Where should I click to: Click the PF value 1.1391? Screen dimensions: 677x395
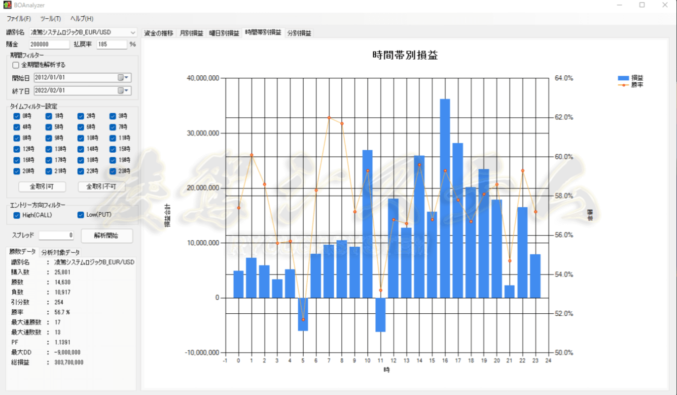pos(62,342)
